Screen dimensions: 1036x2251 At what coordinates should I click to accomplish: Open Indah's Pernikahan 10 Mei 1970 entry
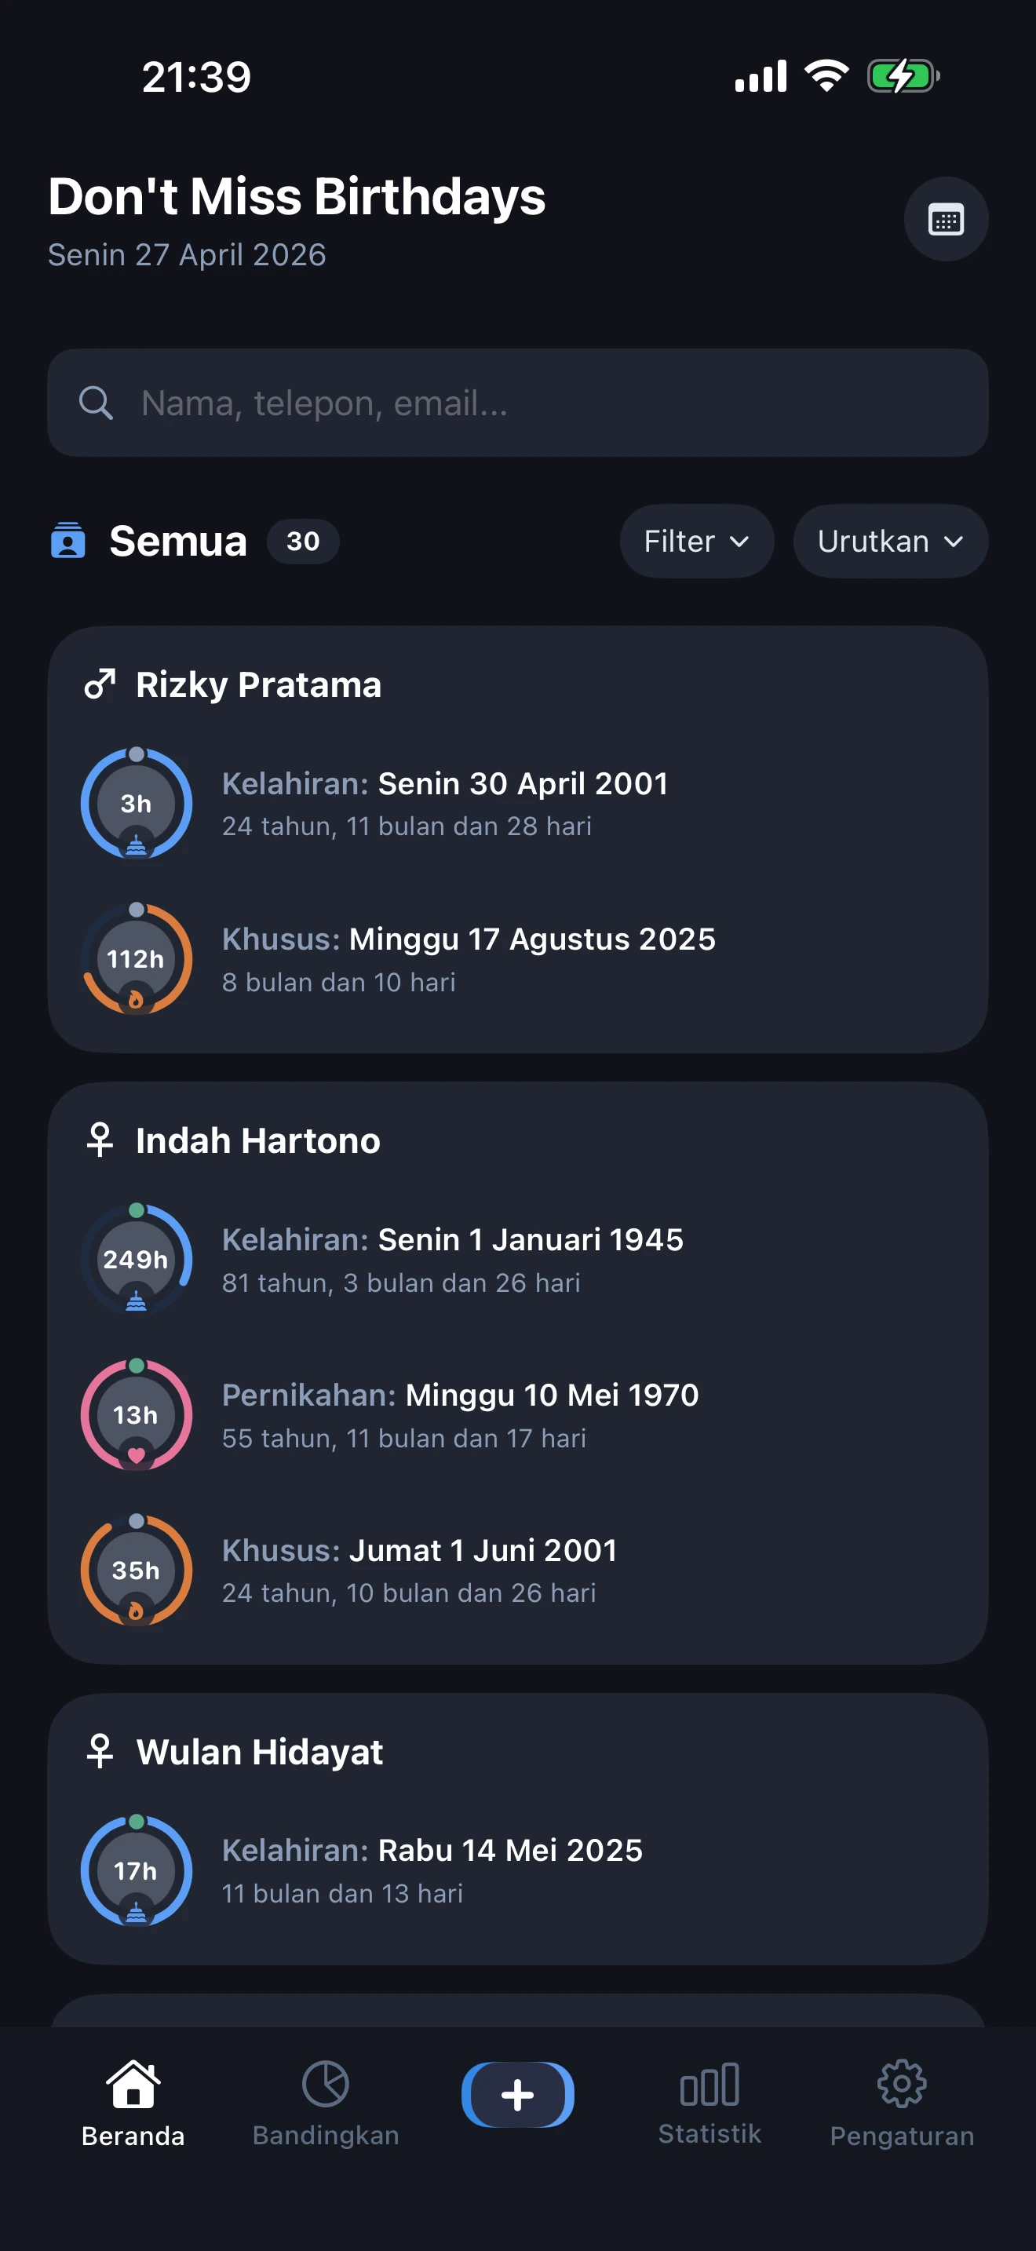point(459,1414)
